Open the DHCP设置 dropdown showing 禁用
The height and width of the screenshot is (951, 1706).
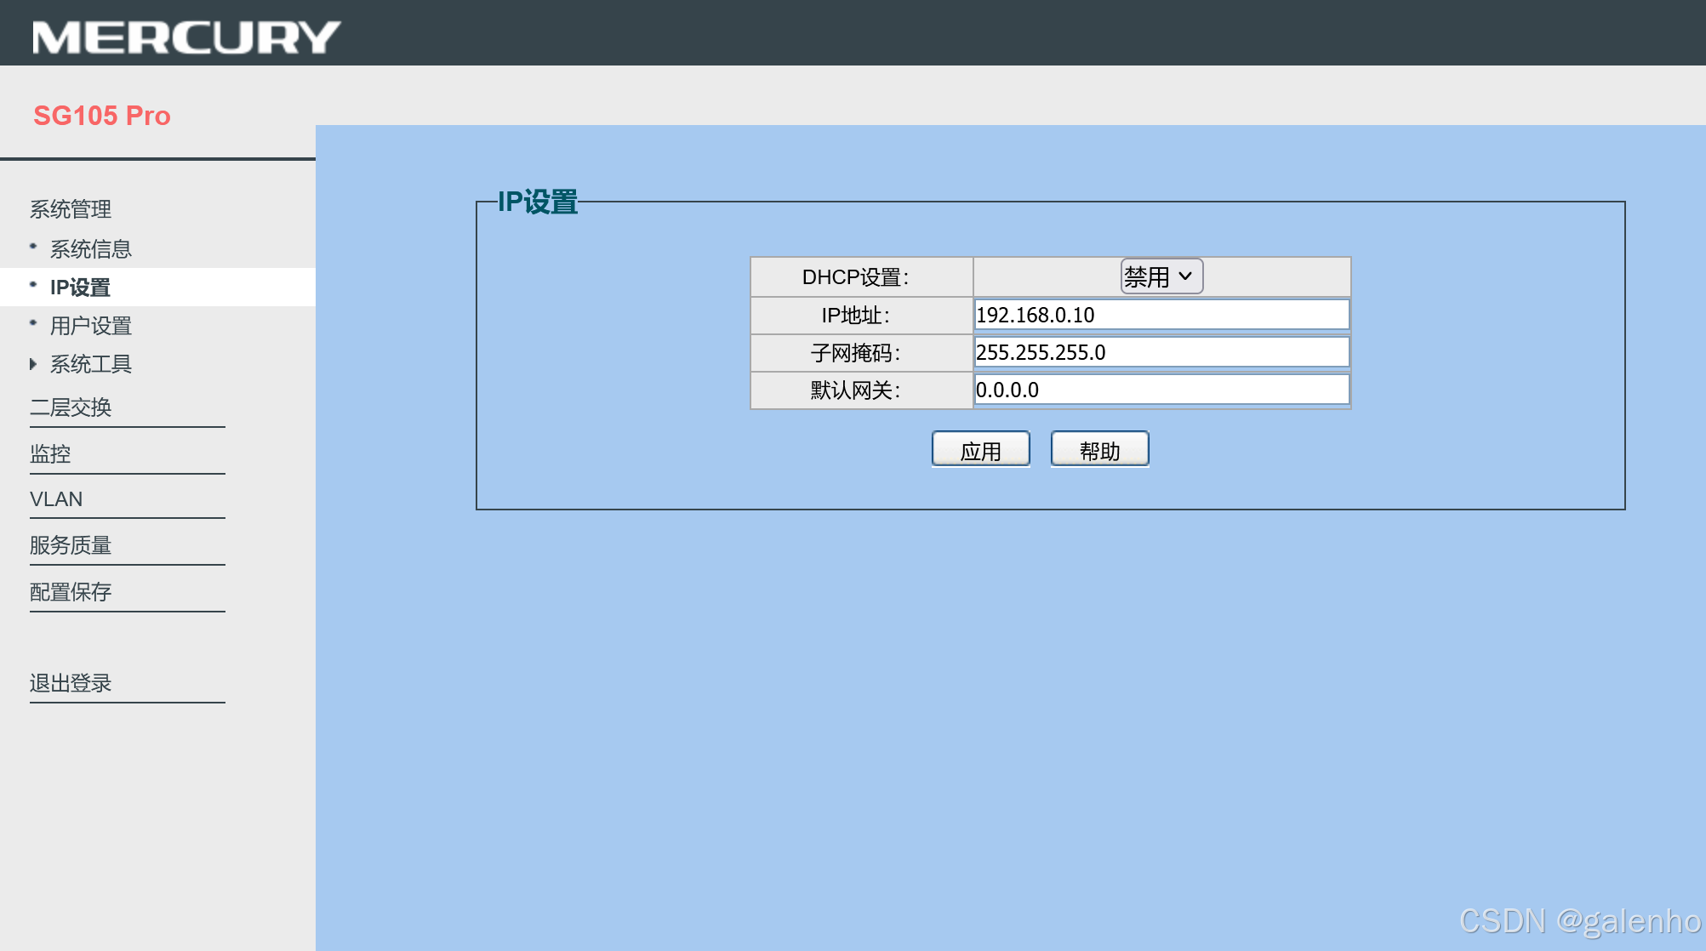coord(1149,276)
